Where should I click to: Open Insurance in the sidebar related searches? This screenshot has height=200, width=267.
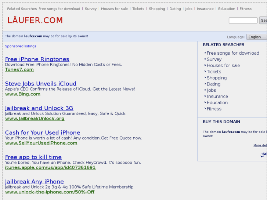tap(217, 97)
